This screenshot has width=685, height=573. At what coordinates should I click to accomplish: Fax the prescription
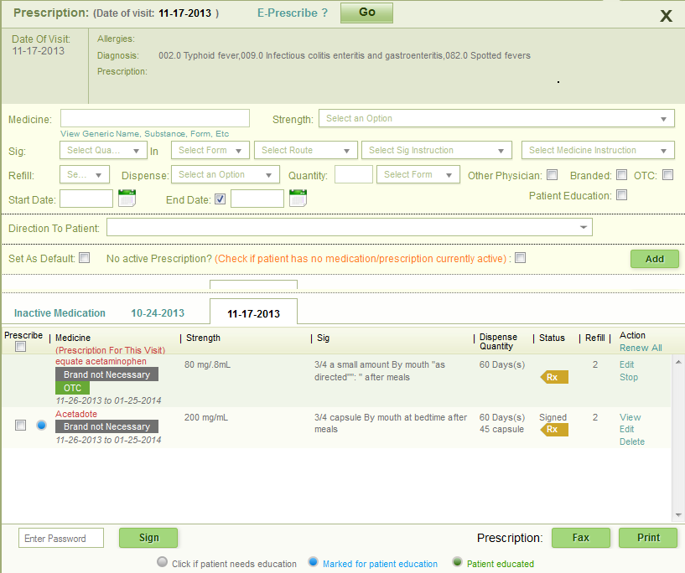pyautogui.click(x=580, y=538)
